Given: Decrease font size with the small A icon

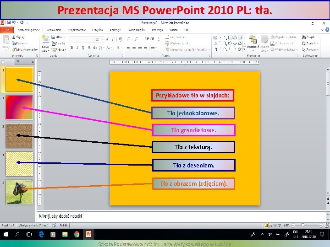Looking at the screenshot, I should click(x=113, y=39).
